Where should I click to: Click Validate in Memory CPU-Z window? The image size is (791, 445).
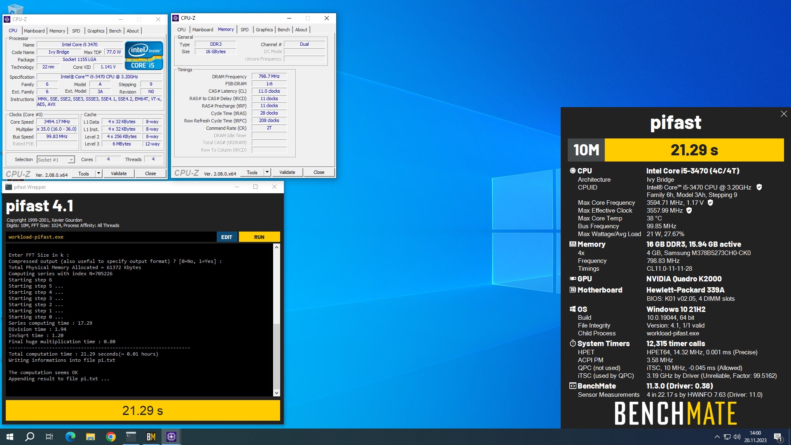tap(287, 173)
